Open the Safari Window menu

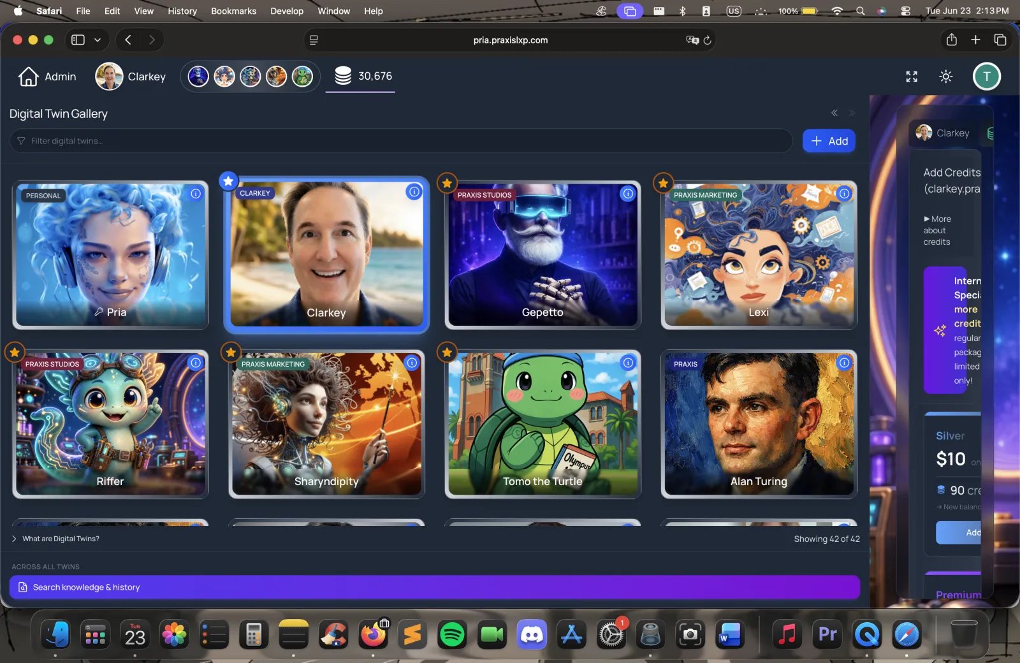(334, 11)
